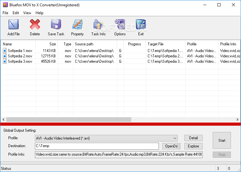Open the Edit menu

pyautogui.click(x=16, y=13)
